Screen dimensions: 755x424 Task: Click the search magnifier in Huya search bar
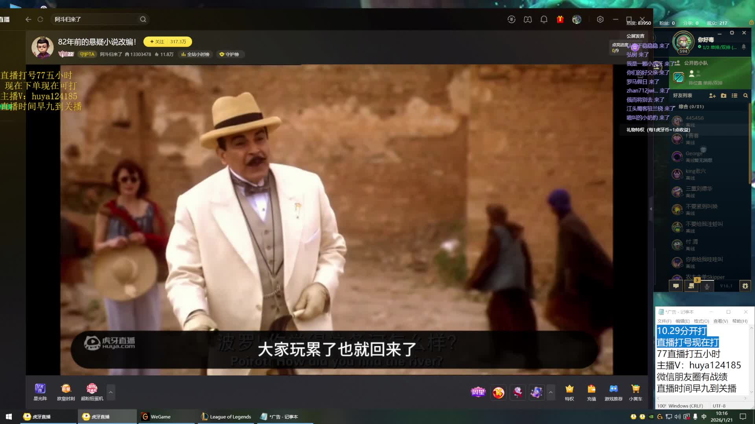(143, 19)
